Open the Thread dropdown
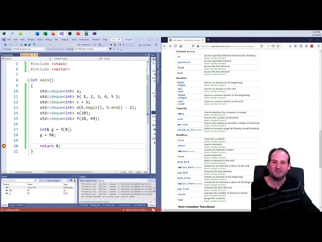 [x=91, y=49]
